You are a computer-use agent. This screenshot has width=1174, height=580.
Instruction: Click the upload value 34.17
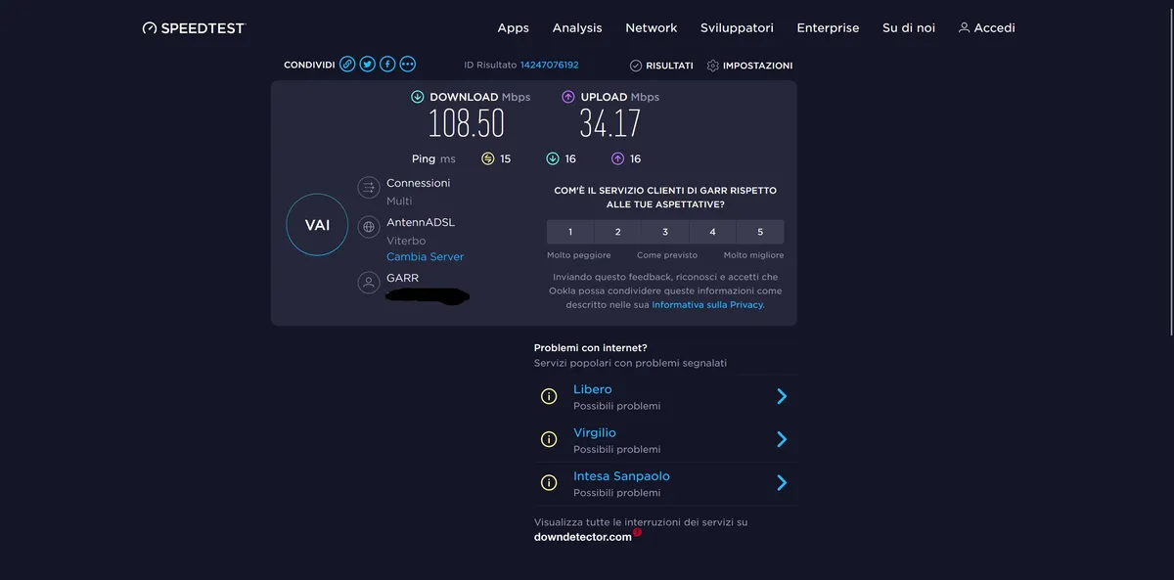[610, 123]
